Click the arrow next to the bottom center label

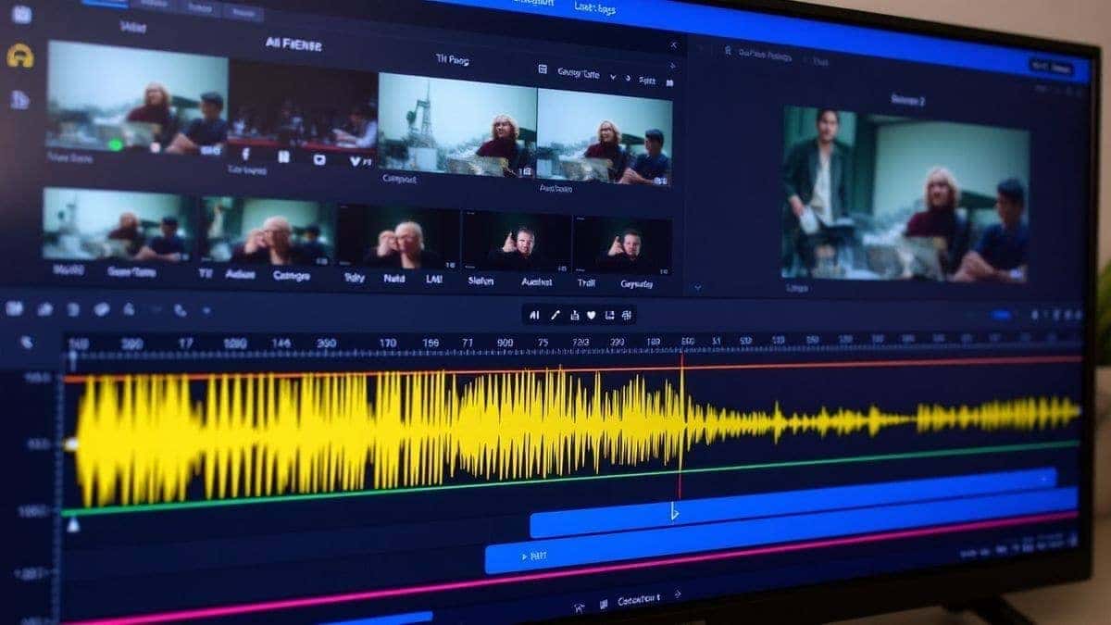[678, 594]
